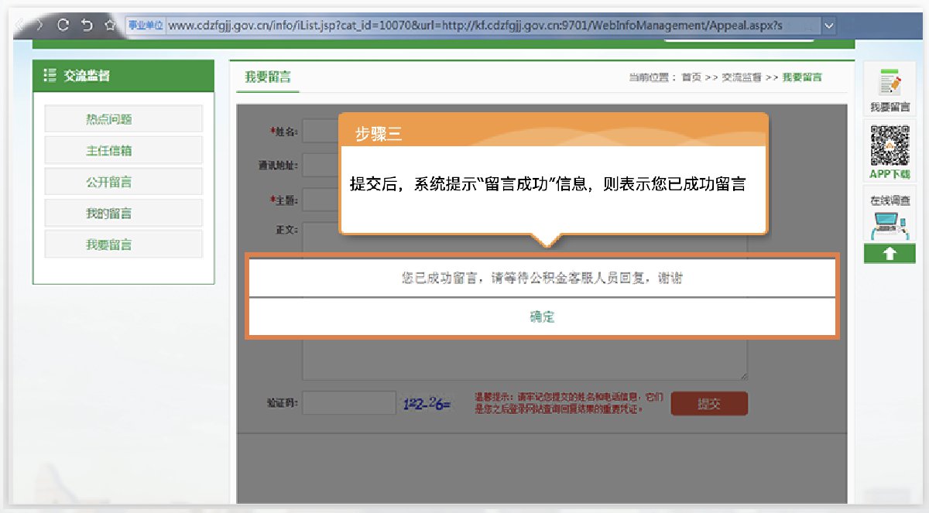Reload the page with the refresh icon
Screen dimensions: 929x513
coord(64,26)
